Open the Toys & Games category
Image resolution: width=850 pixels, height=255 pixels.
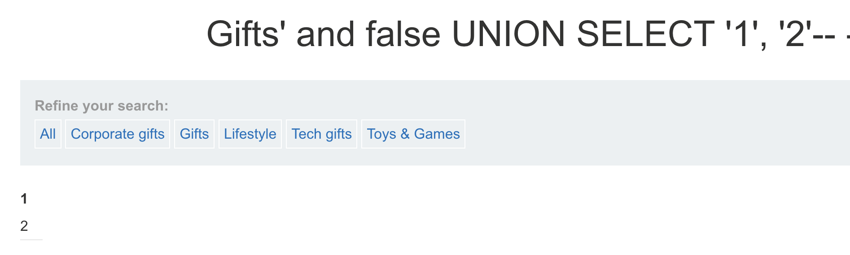point(413,134)
